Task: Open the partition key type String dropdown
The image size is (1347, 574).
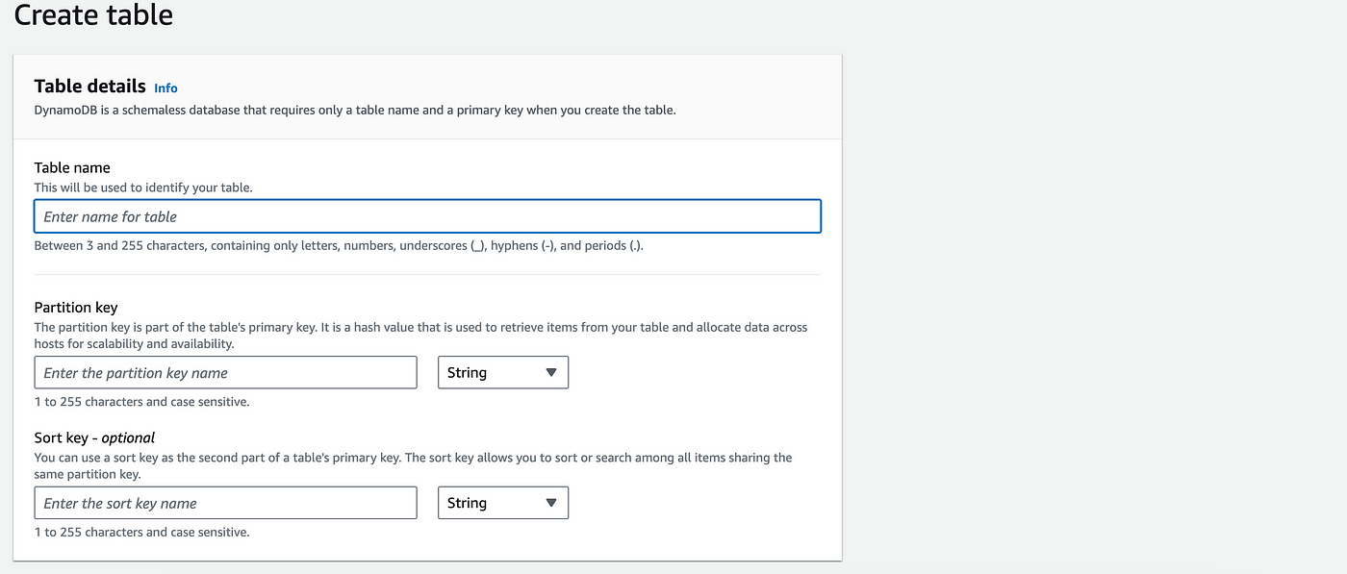Action: pyautogui.click(x=503, y=372)
